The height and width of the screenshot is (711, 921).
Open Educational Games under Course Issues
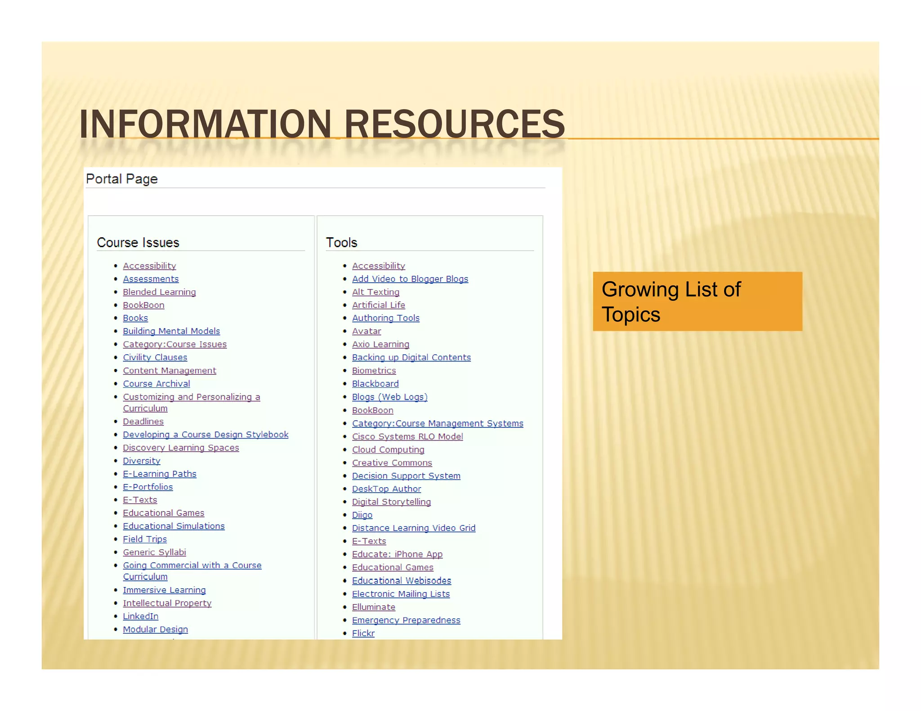(x=164, y=513)
